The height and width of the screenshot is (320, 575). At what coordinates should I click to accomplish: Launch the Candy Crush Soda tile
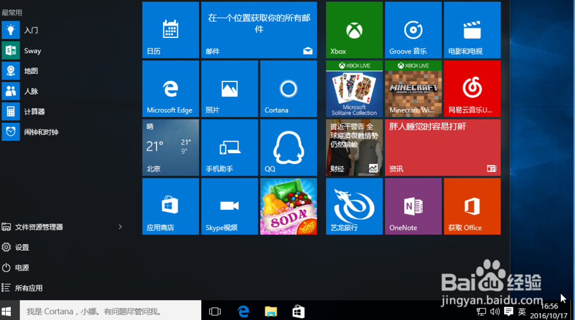289,206
